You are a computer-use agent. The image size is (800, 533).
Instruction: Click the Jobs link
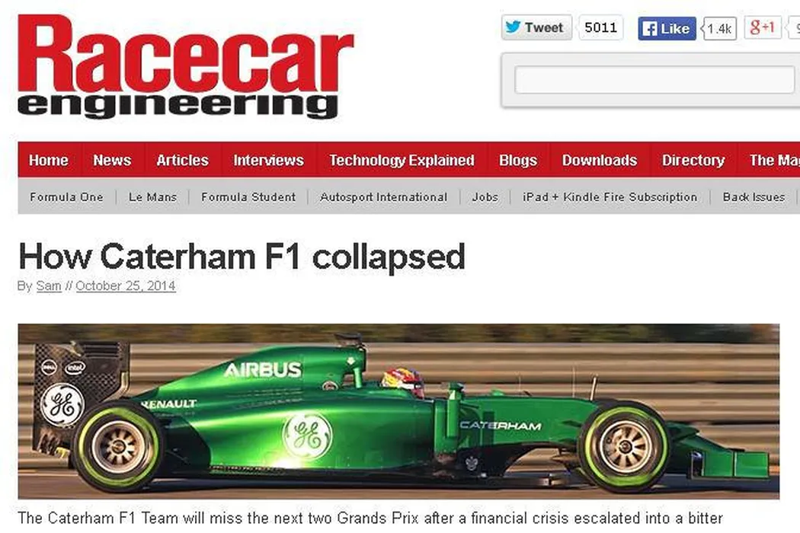[x=485, y=197]
